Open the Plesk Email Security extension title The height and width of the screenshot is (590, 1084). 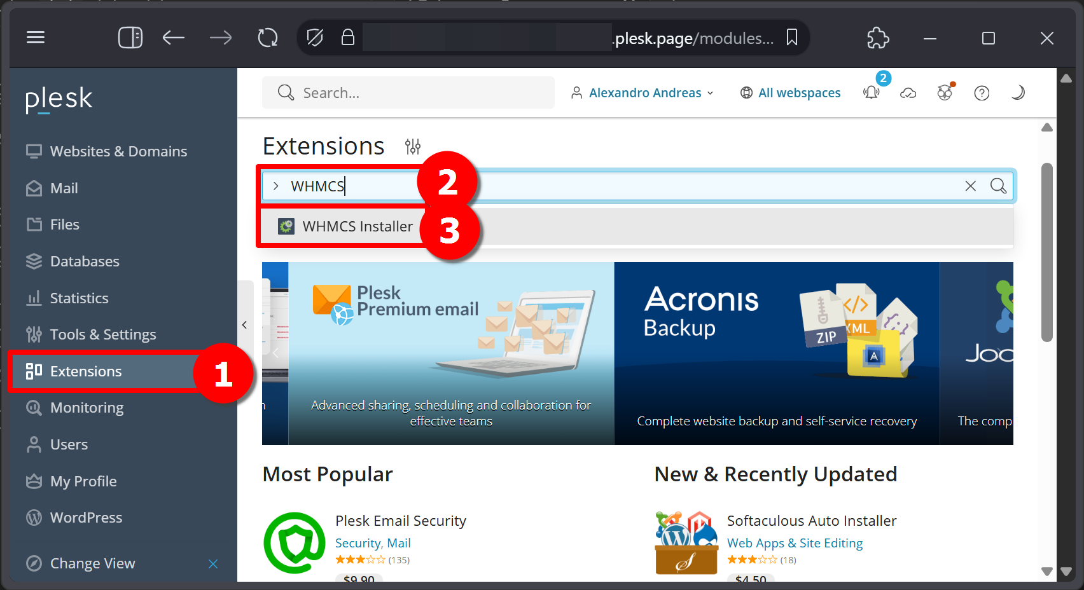[x=401, y=521]
